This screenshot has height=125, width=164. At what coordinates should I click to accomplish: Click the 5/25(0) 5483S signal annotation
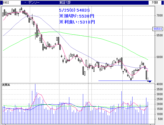74,10
